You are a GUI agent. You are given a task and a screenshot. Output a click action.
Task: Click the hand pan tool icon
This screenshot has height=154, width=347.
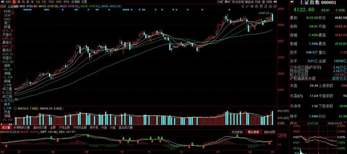pyautogui.click(x=261, y=6)
